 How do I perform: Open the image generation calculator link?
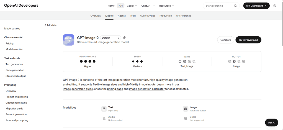[x=147, y=89]
